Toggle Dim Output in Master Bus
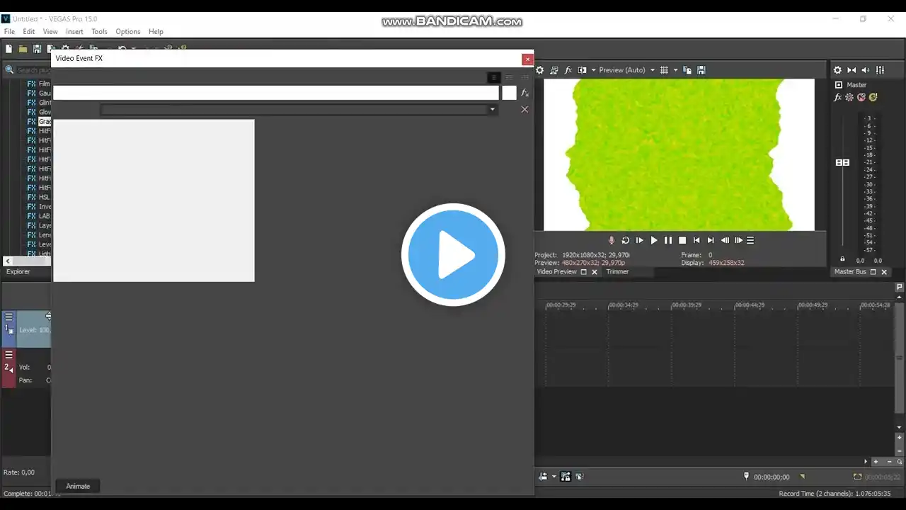This screenshot has height=510, width=906. tap(866, 70)
